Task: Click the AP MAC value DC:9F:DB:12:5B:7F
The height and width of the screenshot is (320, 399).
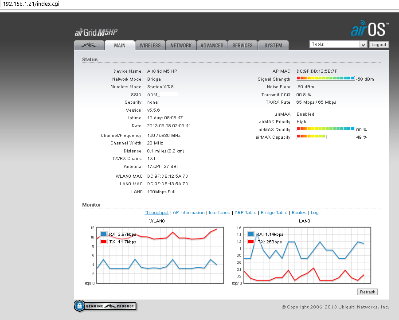Action: tap(317, 71)
